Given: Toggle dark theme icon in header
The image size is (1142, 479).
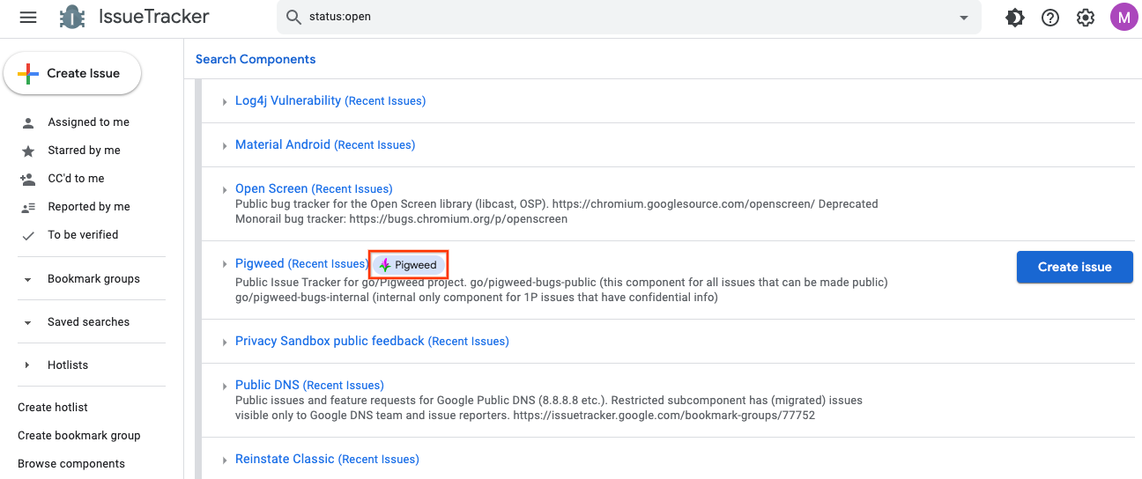Looking at the screenshot, I should [x=1015, y=18].
